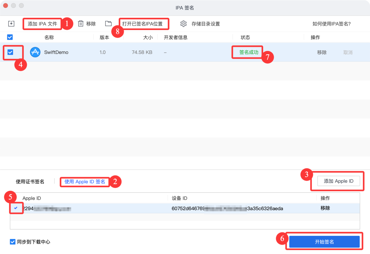Disable the 同步到下载中心 checkbox
370x254 pixels.
[x=12, y=242]
